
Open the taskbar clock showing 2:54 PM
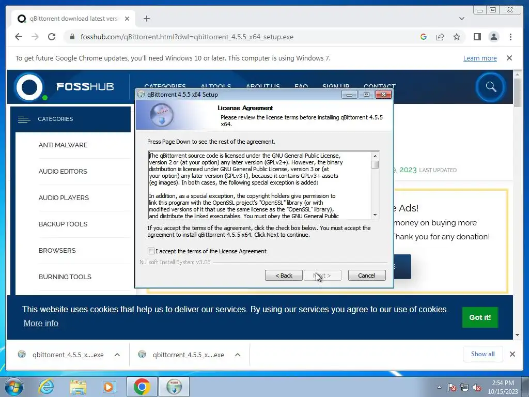[x=503, y=387]
